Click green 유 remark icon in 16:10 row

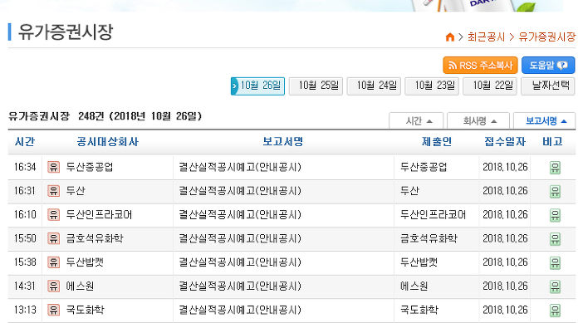point(555,215)
